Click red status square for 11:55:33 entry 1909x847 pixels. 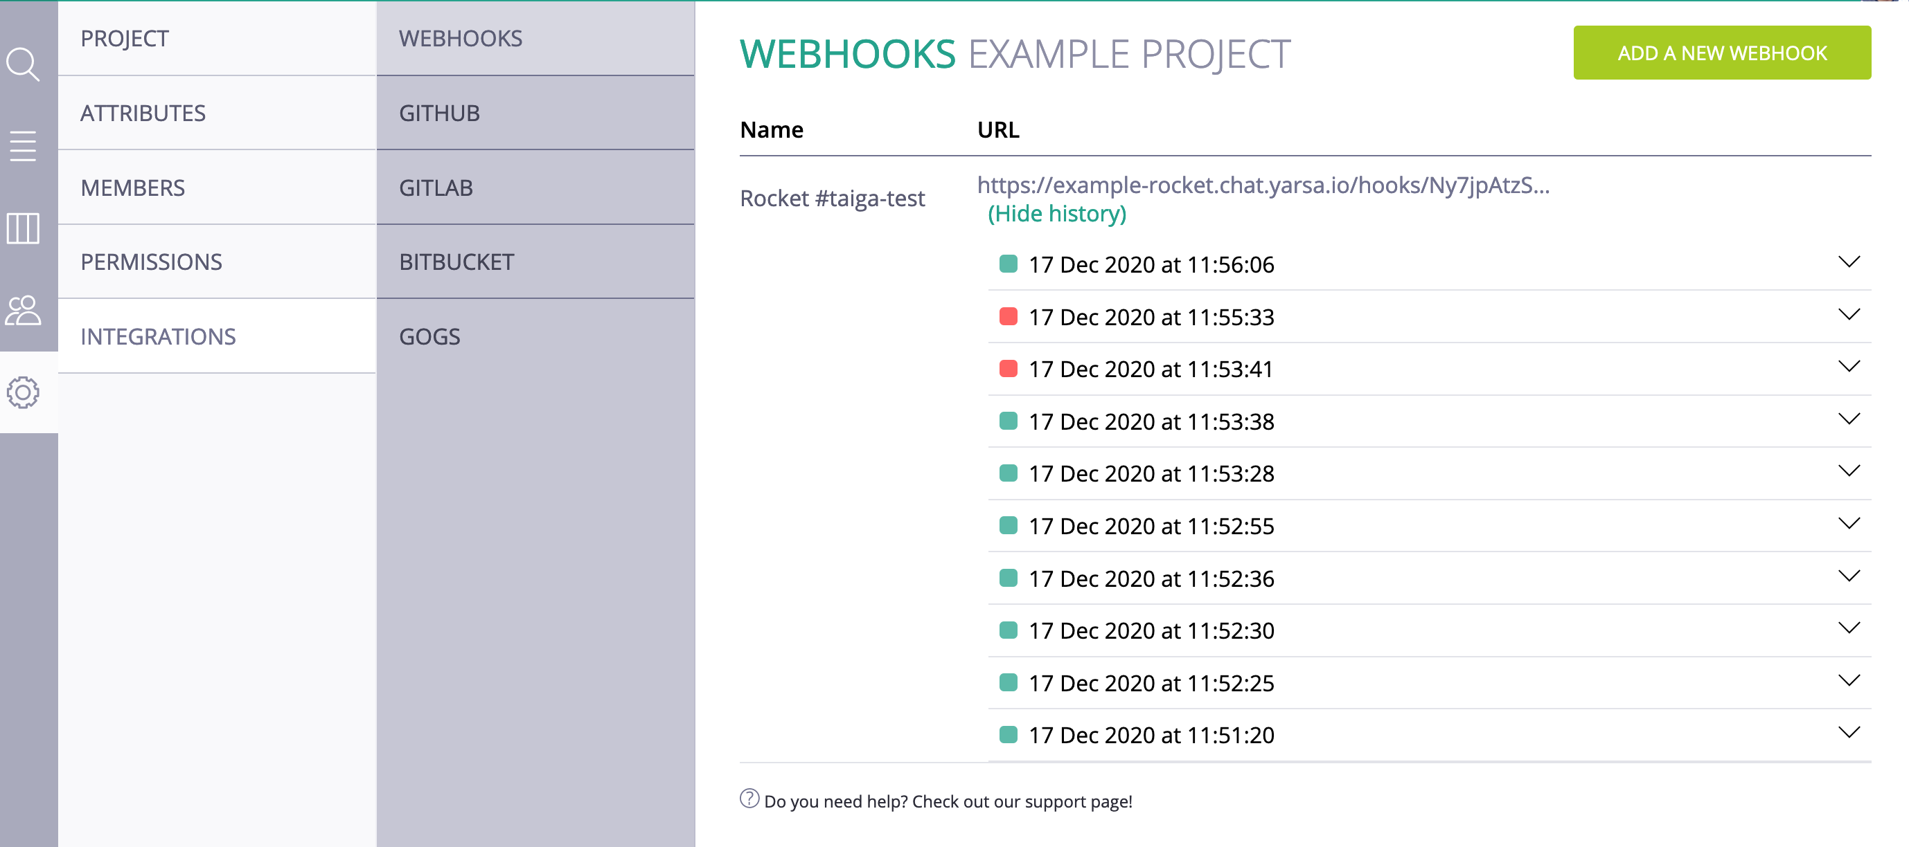(x=1008, y=317)
